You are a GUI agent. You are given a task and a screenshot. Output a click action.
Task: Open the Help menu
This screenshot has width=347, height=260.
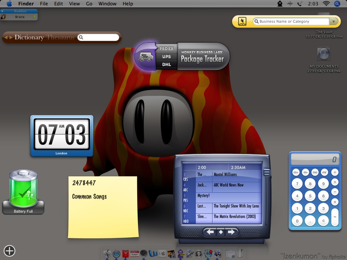(128, 4)
